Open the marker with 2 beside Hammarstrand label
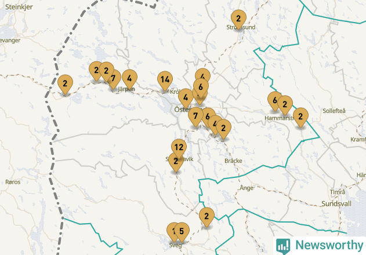The height and width of the screenshot is (255, 366). [285, 105]
